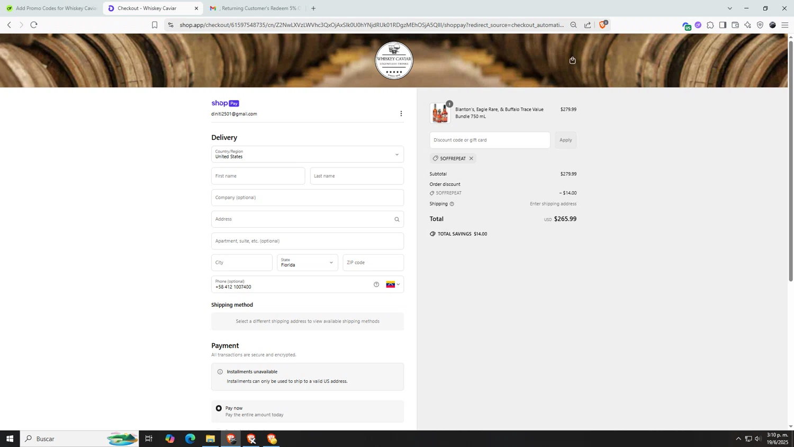794x447 pixels.
Task: Close the Checkout - Whiskey Caviar tab
Action: (196, 8)
